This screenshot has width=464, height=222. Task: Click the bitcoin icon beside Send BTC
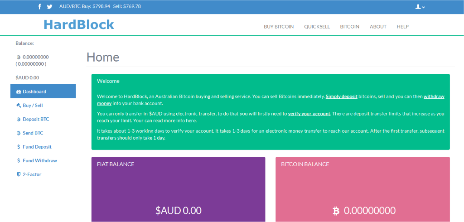19,133
